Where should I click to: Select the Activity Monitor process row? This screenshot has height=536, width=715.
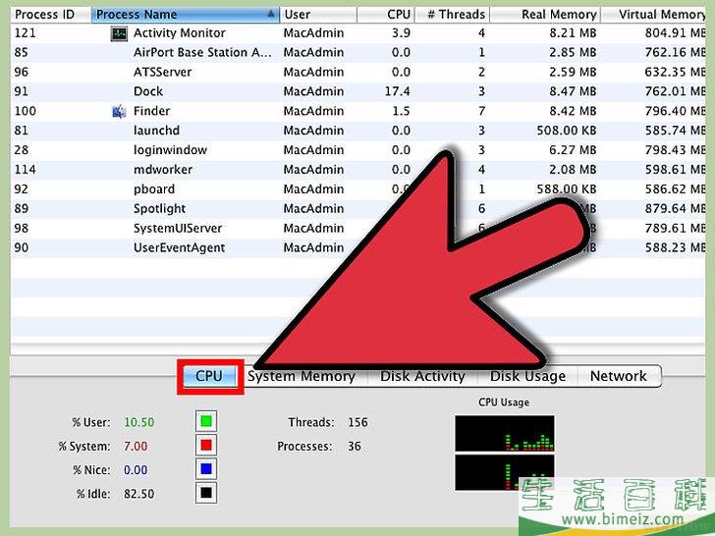pyautogui.click(x=357, y=33)
